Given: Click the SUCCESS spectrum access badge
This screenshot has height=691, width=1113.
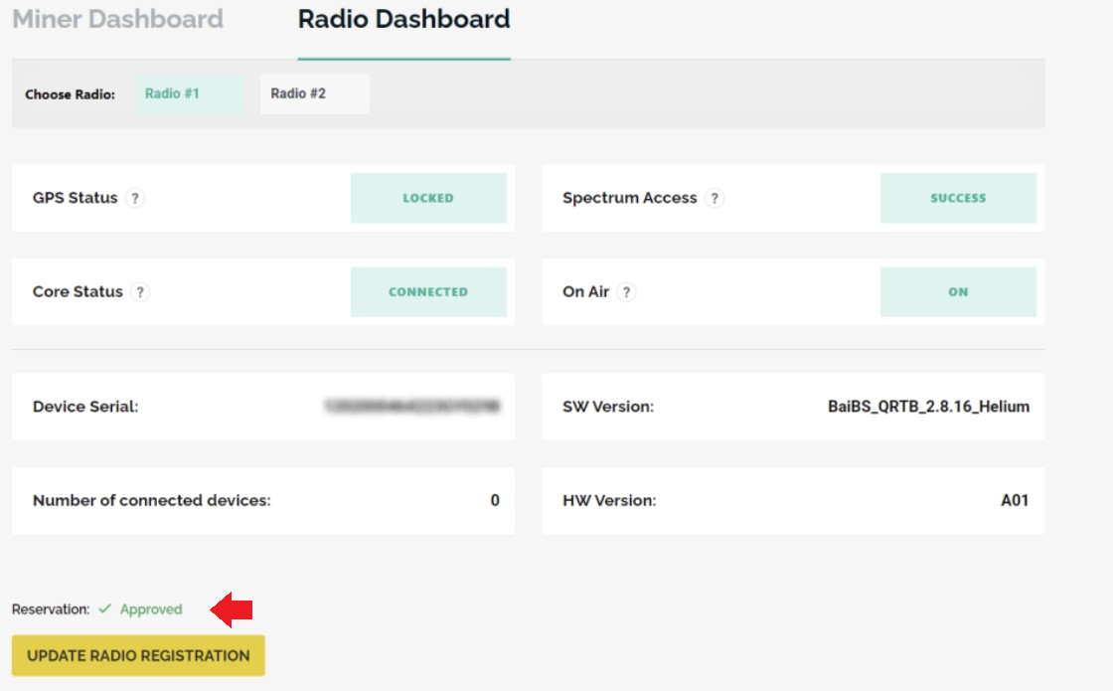Looking at the screenshot, I should click(958, 198).
